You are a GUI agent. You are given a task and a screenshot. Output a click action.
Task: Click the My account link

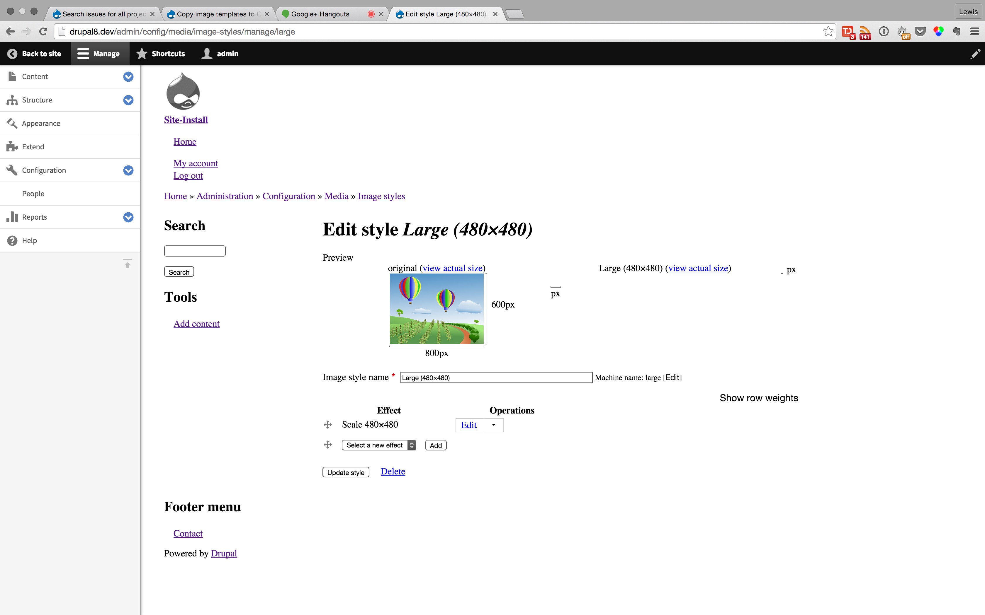tap(196, 163)
